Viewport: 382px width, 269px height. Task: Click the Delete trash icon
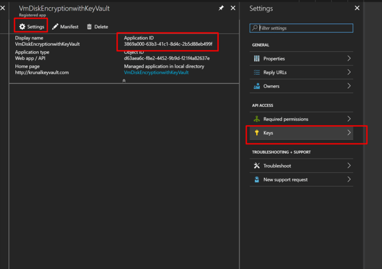click(89, 27)
